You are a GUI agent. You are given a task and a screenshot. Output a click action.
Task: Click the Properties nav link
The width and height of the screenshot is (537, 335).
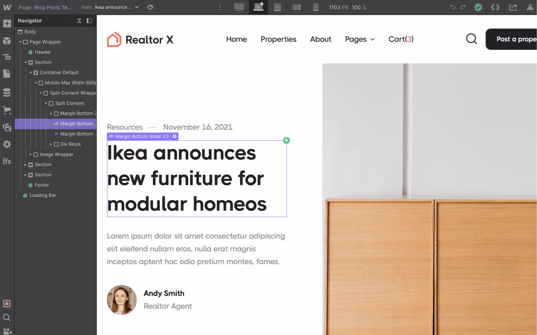pyautogui.click(x=279, y=39)
